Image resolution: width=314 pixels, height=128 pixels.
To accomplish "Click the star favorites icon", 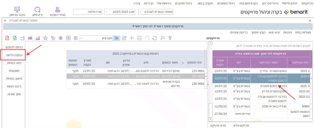I will click(45, 38).
